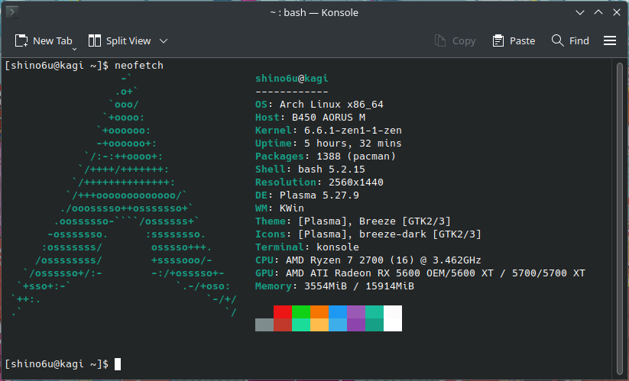Viewport: 629px width, 381px height.
Task: Expand the New Tab profile dropdown arrow
Action: [x=74, y=49]
